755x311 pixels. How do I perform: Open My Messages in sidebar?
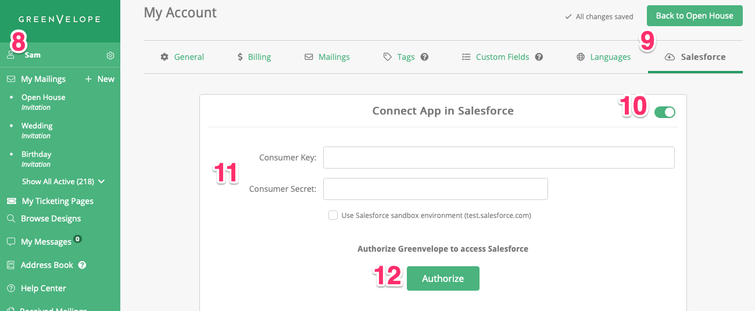[46, 242]
